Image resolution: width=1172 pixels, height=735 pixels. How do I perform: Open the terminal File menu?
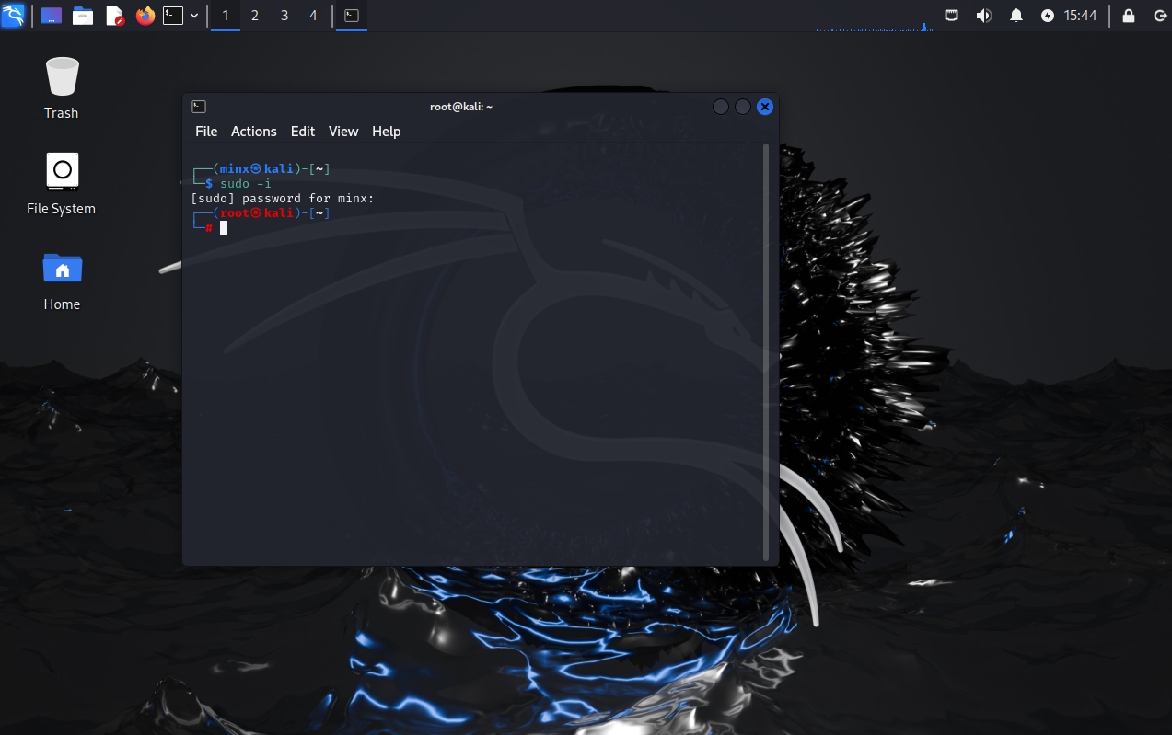(206, 132)
